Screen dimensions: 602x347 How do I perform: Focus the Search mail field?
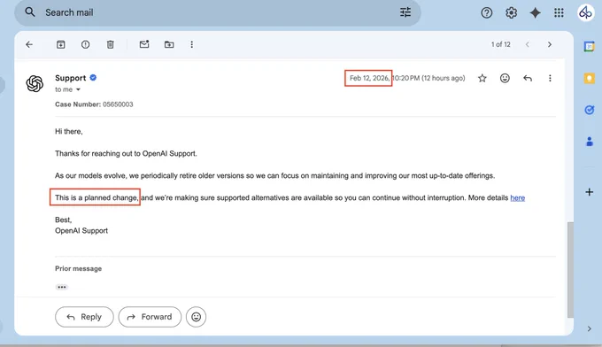pyautogui.click(x=217, y=12)
